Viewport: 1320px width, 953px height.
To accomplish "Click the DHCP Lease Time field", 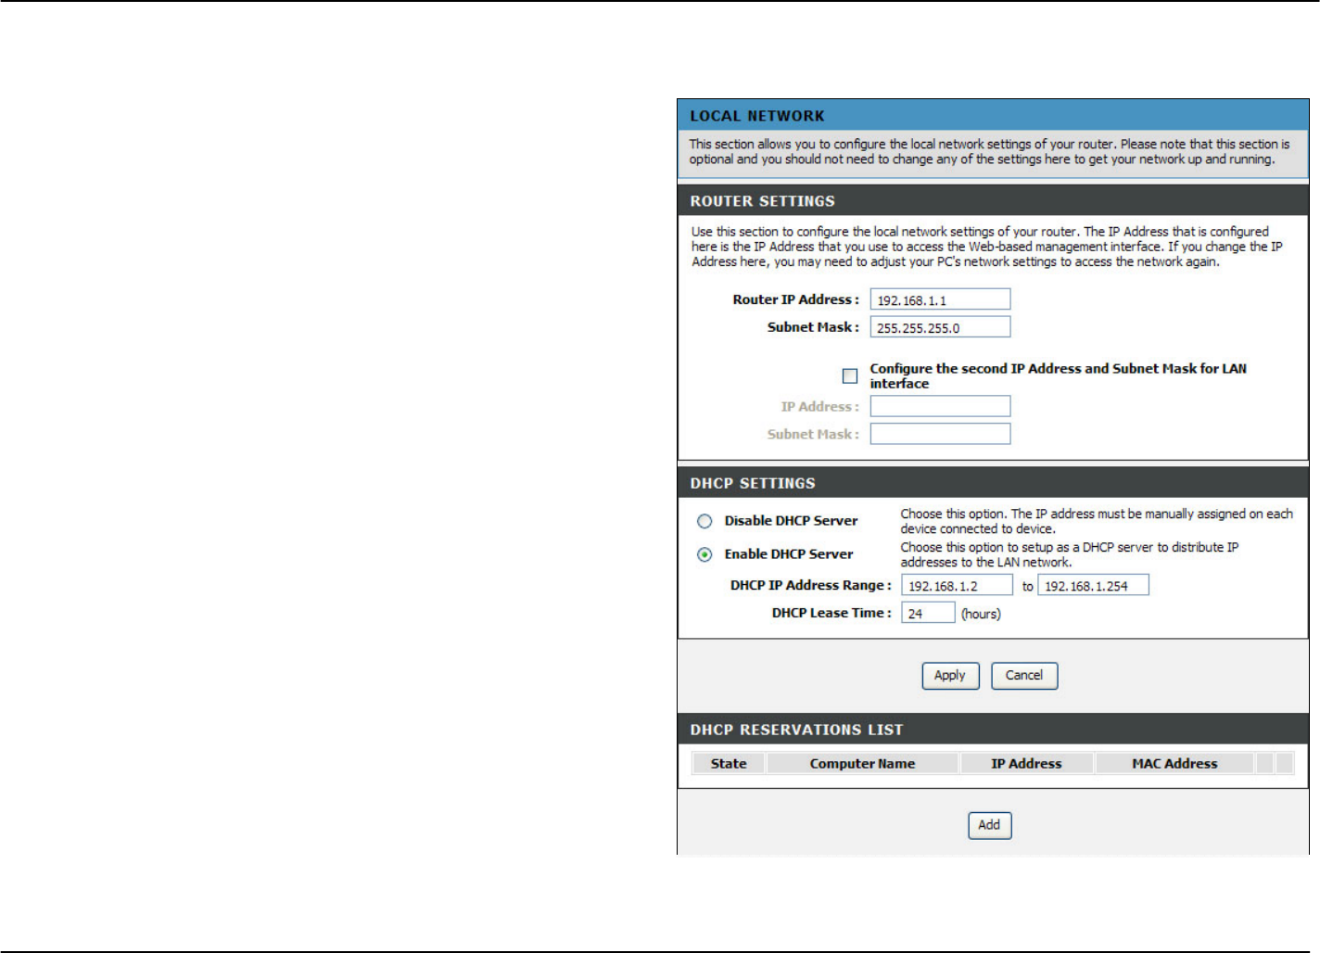I will [x=928, y=613].
